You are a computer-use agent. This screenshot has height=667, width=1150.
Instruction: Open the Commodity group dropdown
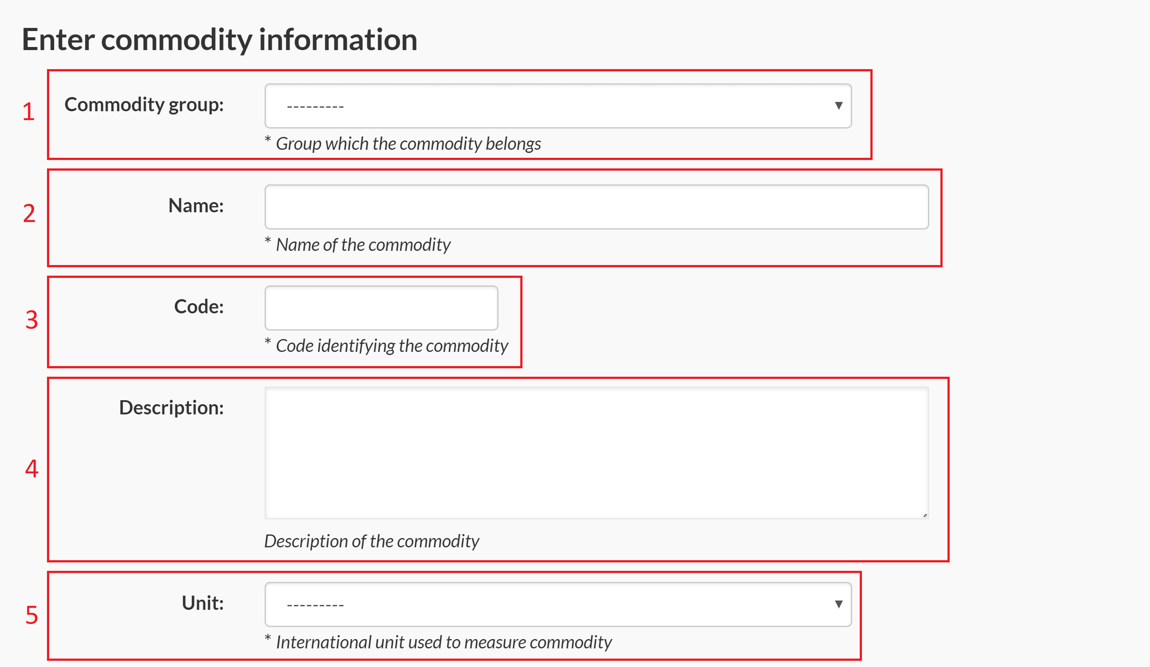557,106
